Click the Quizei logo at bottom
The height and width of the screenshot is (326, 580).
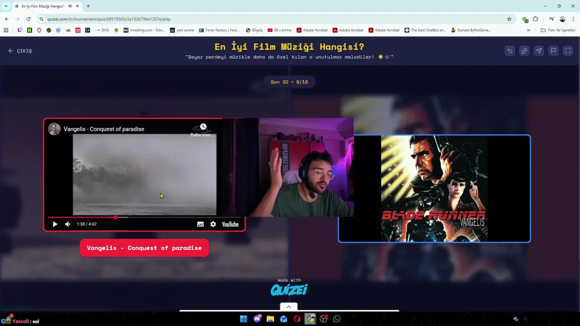point(289,289)
